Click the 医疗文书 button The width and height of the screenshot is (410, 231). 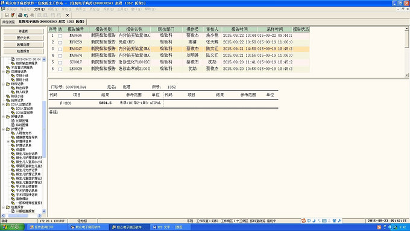pyautogui.click(x=23, y=38)
